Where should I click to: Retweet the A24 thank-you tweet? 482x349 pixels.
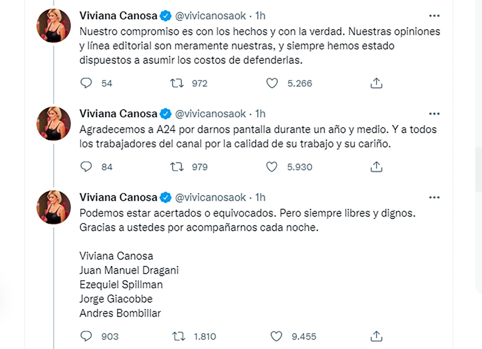pyautogui.click(x=177, y=167)
